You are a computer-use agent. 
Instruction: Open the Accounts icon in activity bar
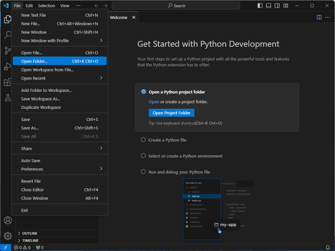click(8, 220)
